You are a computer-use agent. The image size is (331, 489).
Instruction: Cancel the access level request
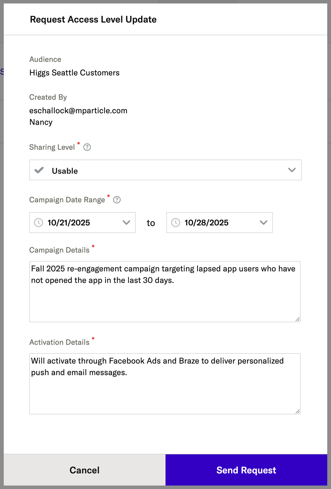(x=84, y=470)
